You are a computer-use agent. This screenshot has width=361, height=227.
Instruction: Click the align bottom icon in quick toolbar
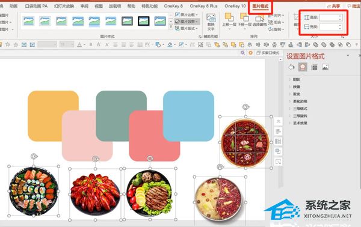291,44
